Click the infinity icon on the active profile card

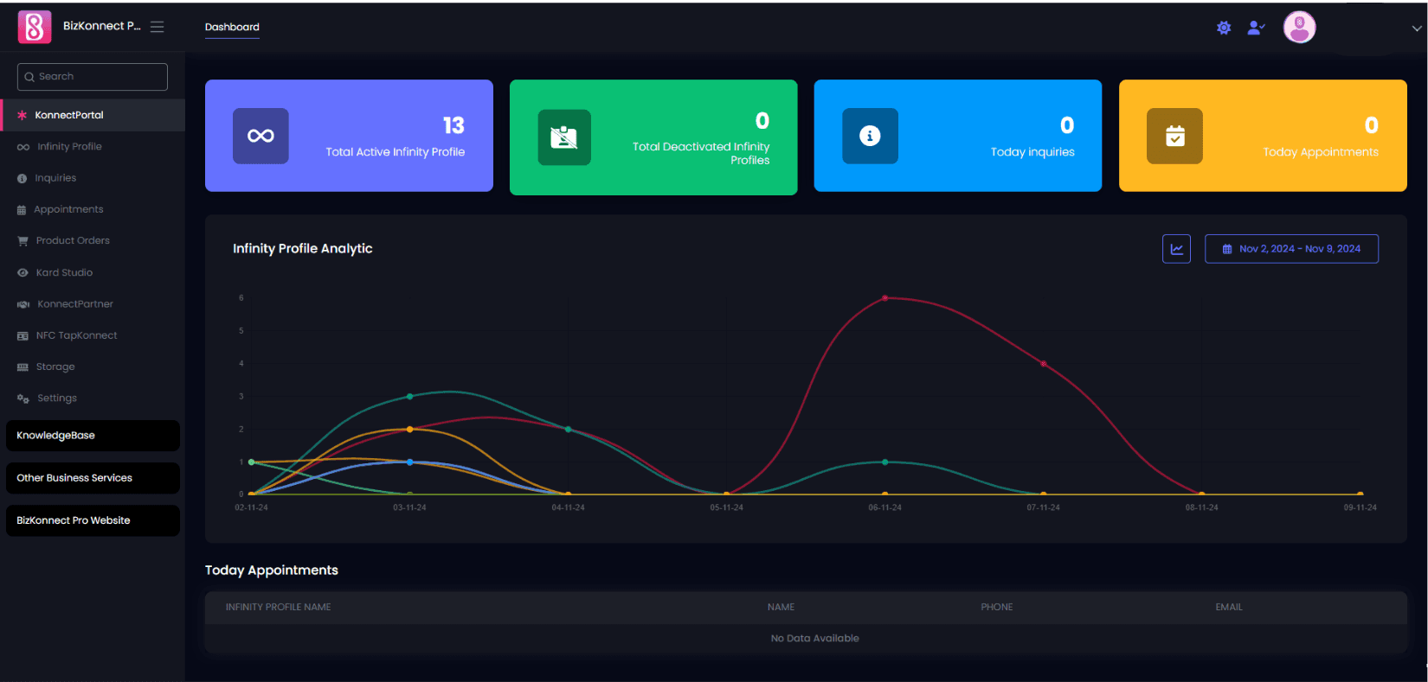coord(261,136)
